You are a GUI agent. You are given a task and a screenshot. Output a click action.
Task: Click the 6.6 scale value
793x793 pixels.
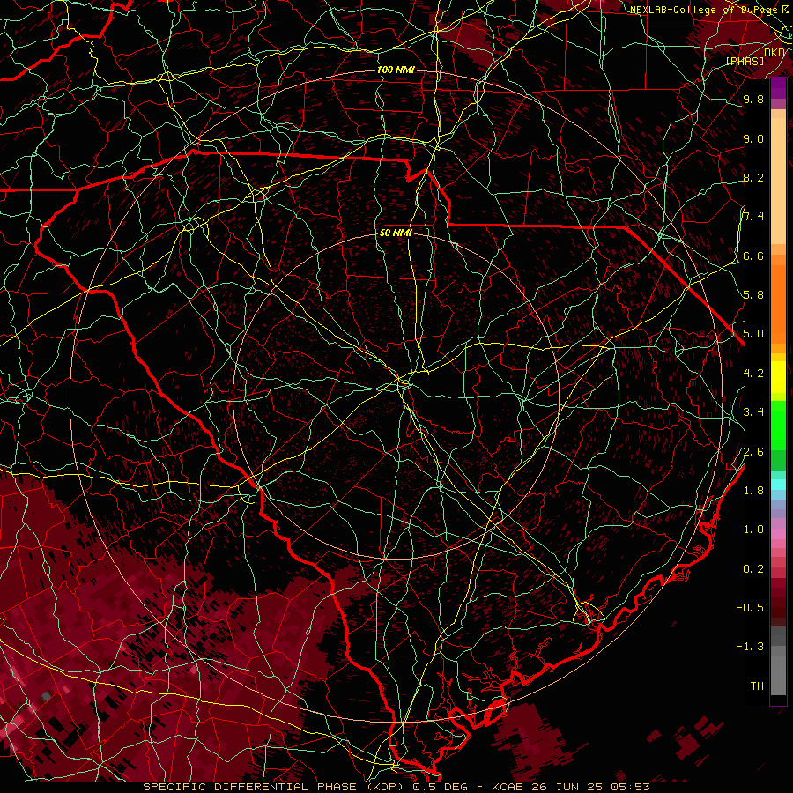(x=753, y=256)
